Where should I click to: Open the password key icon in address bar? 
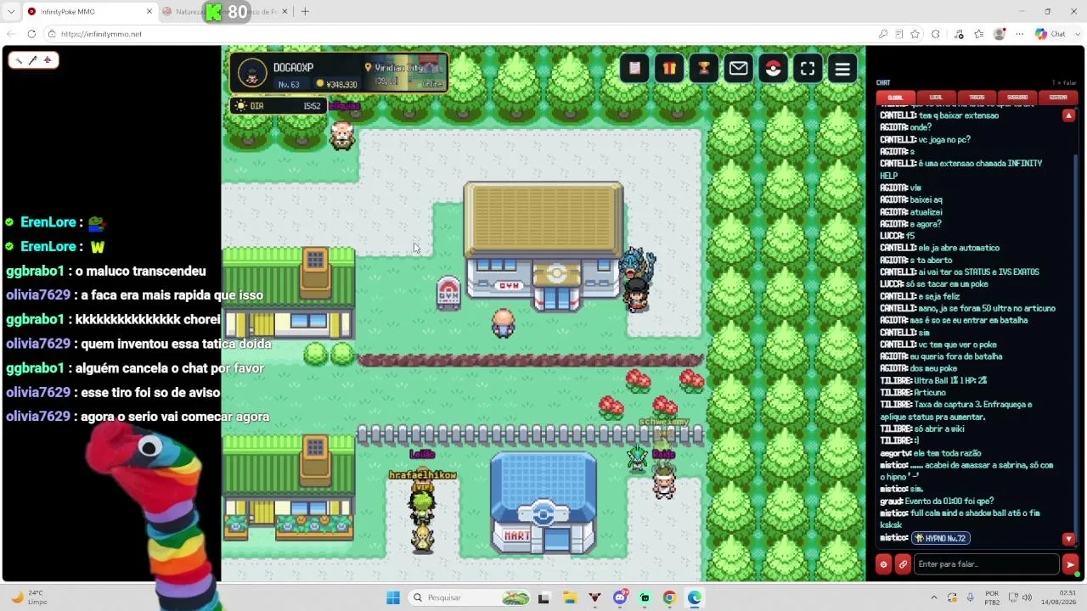click(883, 34)
